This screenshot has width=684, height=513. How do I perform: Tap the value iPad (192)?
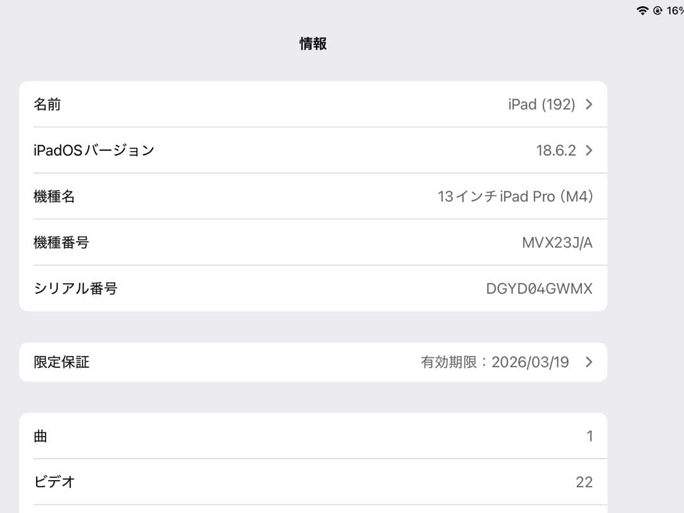tap(540, 104)
